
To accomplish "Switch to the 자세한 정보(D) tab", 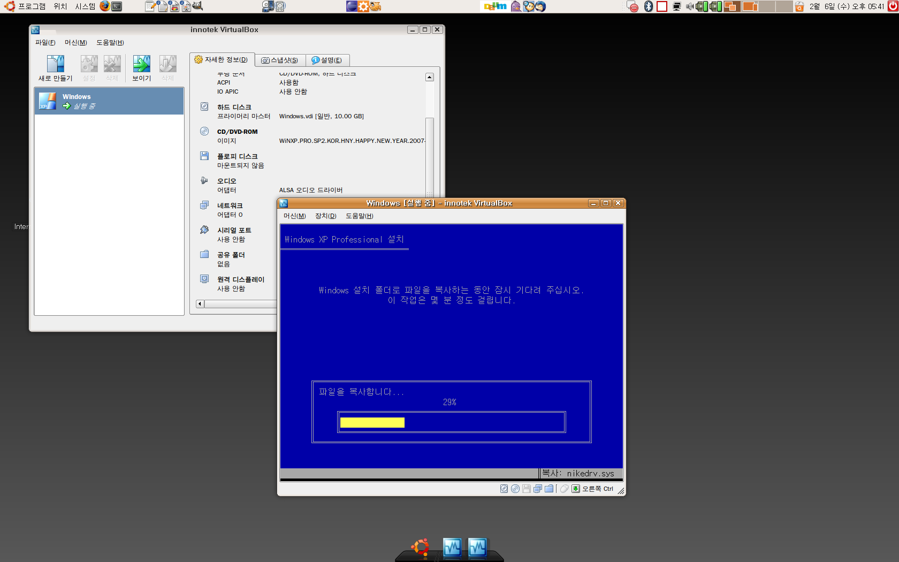I will tap(222, 60).
